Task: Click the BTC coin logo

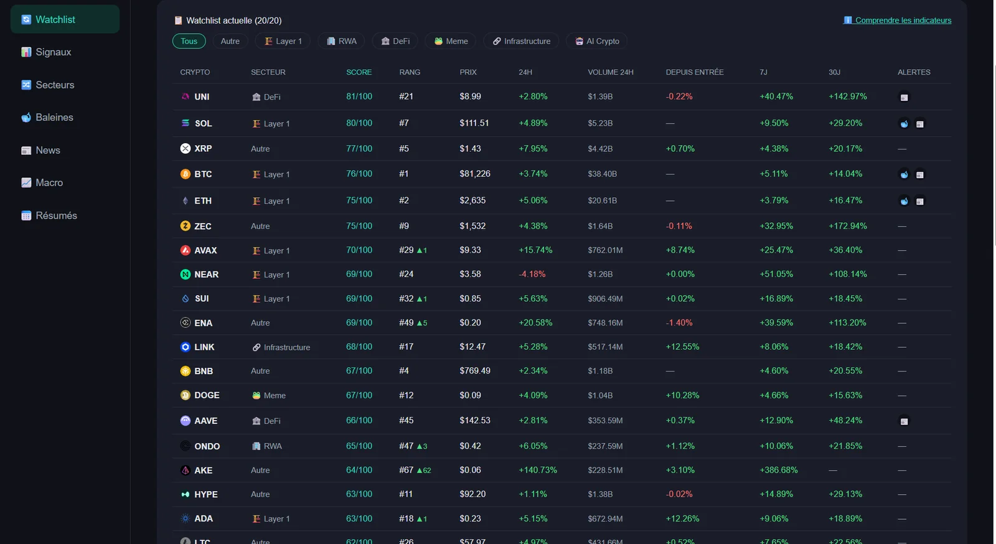Action: (x=185, y=174)
